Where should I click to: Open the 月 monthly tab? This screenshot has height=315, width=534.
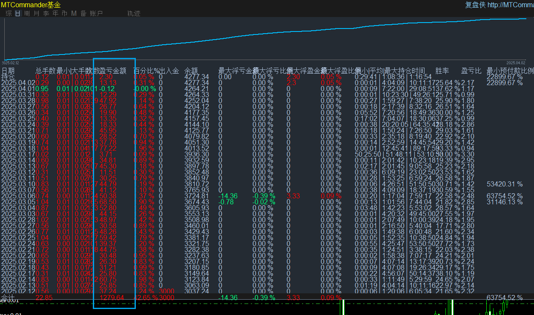pos(36,13)
